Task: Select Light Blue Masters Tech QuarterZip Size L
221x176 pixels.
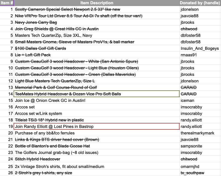Action: [97, 81]
